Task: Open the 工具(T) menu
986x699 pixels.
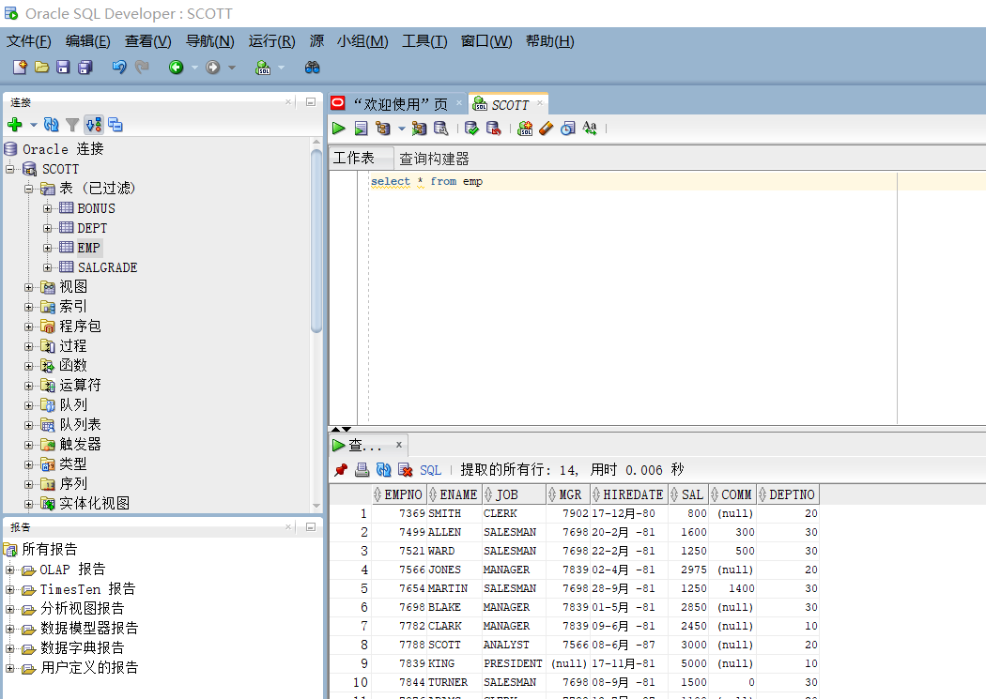Action: 424,41
